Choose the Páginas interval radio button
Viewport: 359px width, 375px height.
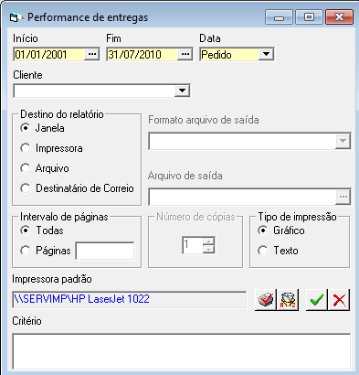click(26, 251)
